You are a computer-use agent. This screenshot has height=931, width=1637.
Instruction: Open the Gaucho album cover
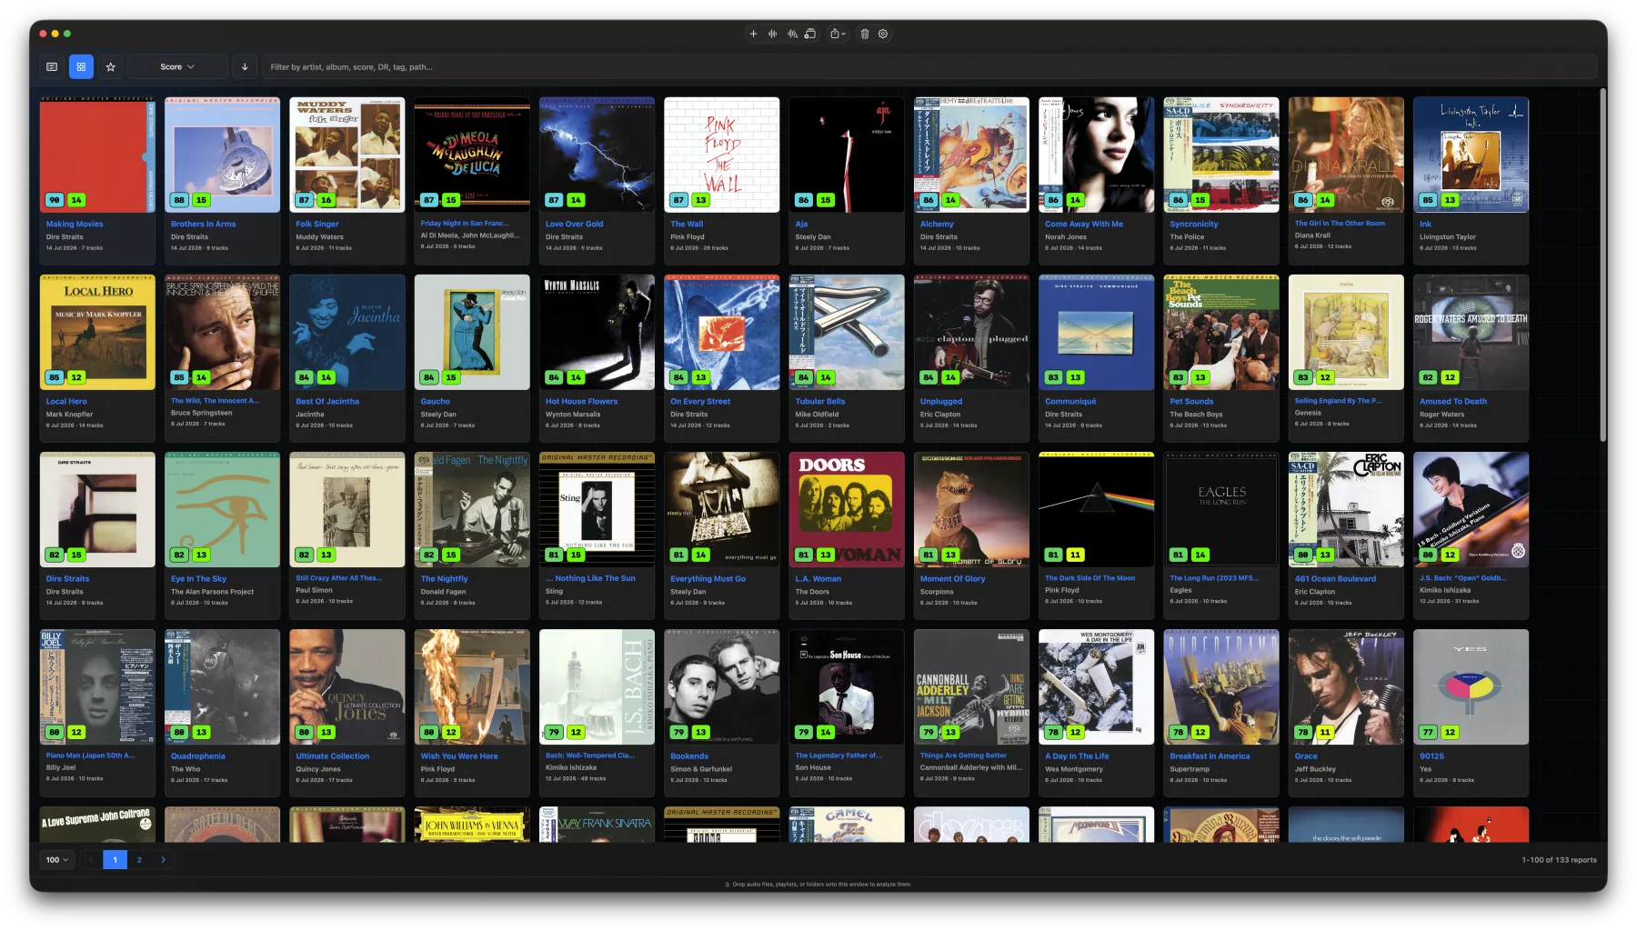click(x=472, y=332)
